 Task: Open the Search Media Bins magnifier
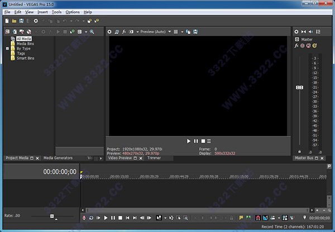click(x=92, y=32)
